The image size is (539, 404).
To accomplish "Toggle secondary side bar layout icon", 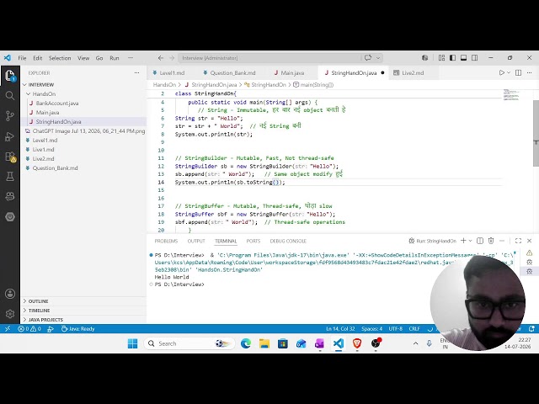I will [475, 58].
